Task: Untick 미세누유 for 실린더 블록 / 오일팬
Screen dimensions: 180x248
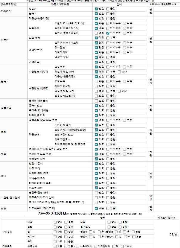Action: (108, 33)
